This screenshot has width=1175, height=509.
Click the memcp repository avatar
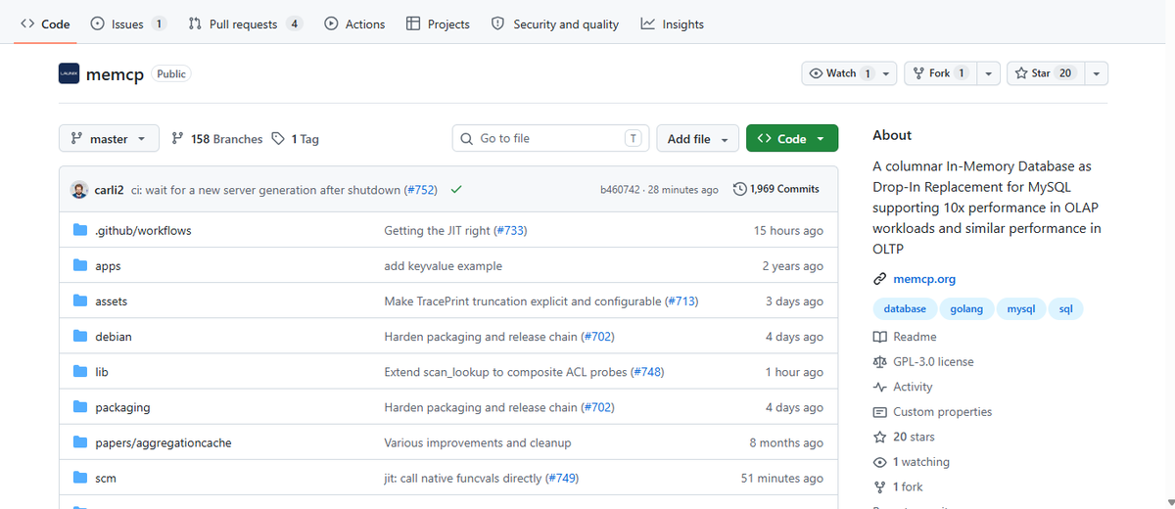[69, 74]
